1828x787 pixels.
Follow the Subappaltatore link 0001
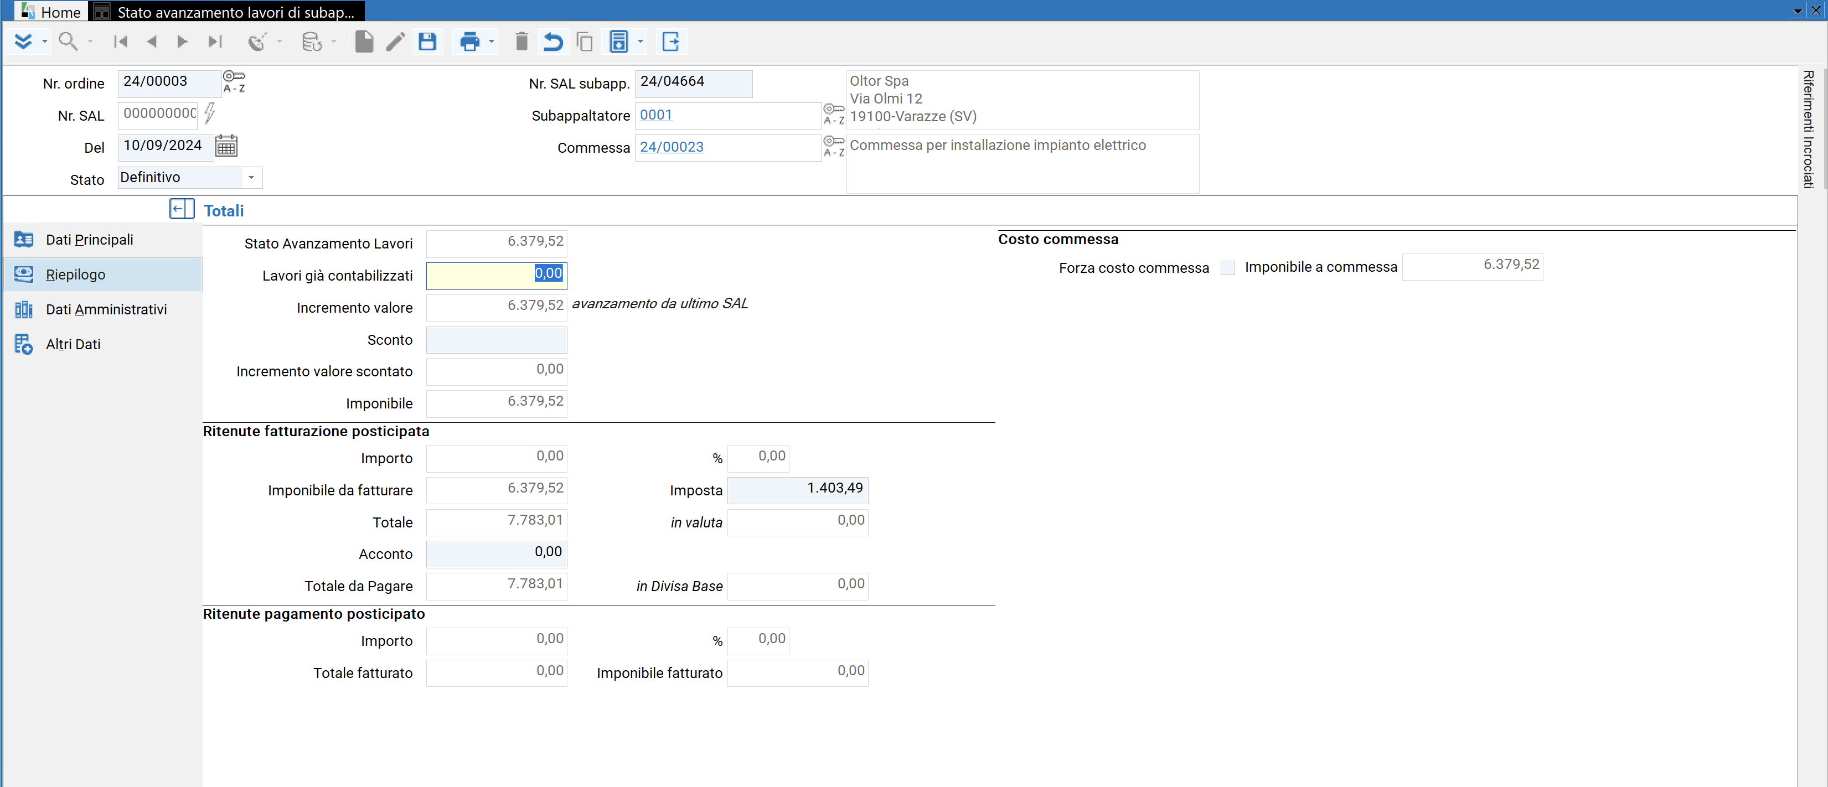[655, 115]
